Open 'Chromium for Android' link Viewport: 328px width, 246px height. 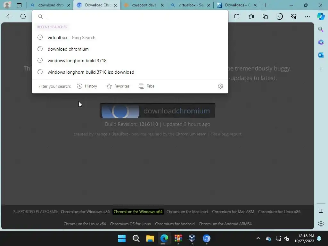tap(175, 224)
